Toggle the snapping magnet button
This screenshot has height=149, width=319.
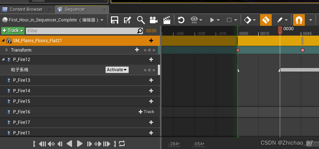tap(299, 20)
